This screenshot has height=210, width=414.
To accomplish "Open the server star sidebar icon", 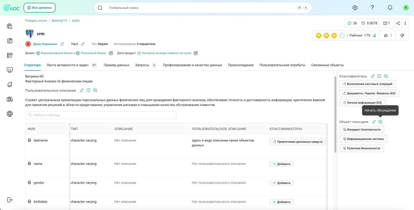I will pos(10,55).
